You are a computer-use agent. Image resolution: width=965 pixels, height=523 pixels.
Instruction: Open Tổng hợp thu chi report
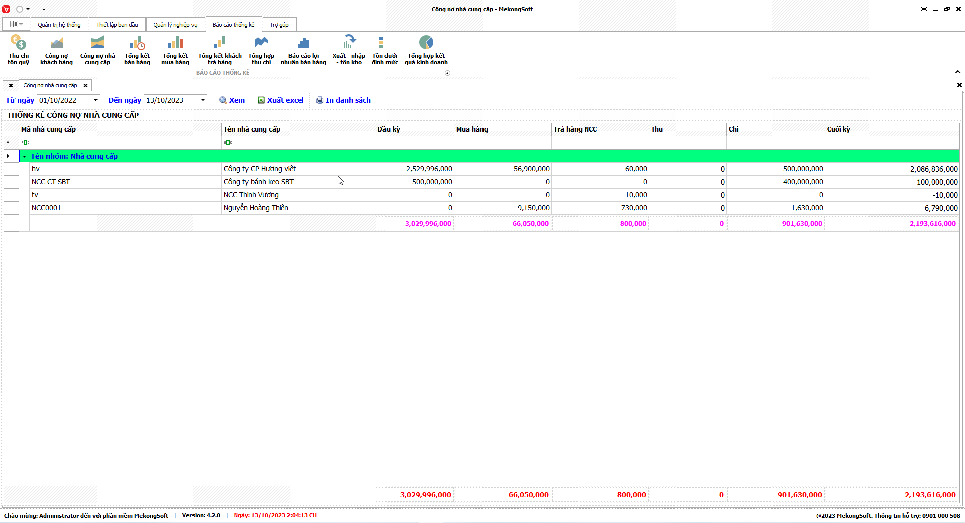261,49
